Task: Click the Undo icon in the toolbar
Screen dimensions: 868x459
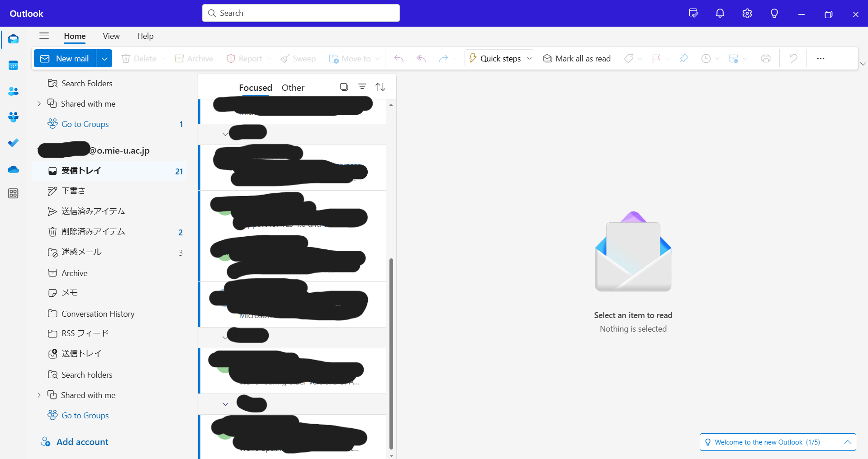Action: tap(793, 58)
